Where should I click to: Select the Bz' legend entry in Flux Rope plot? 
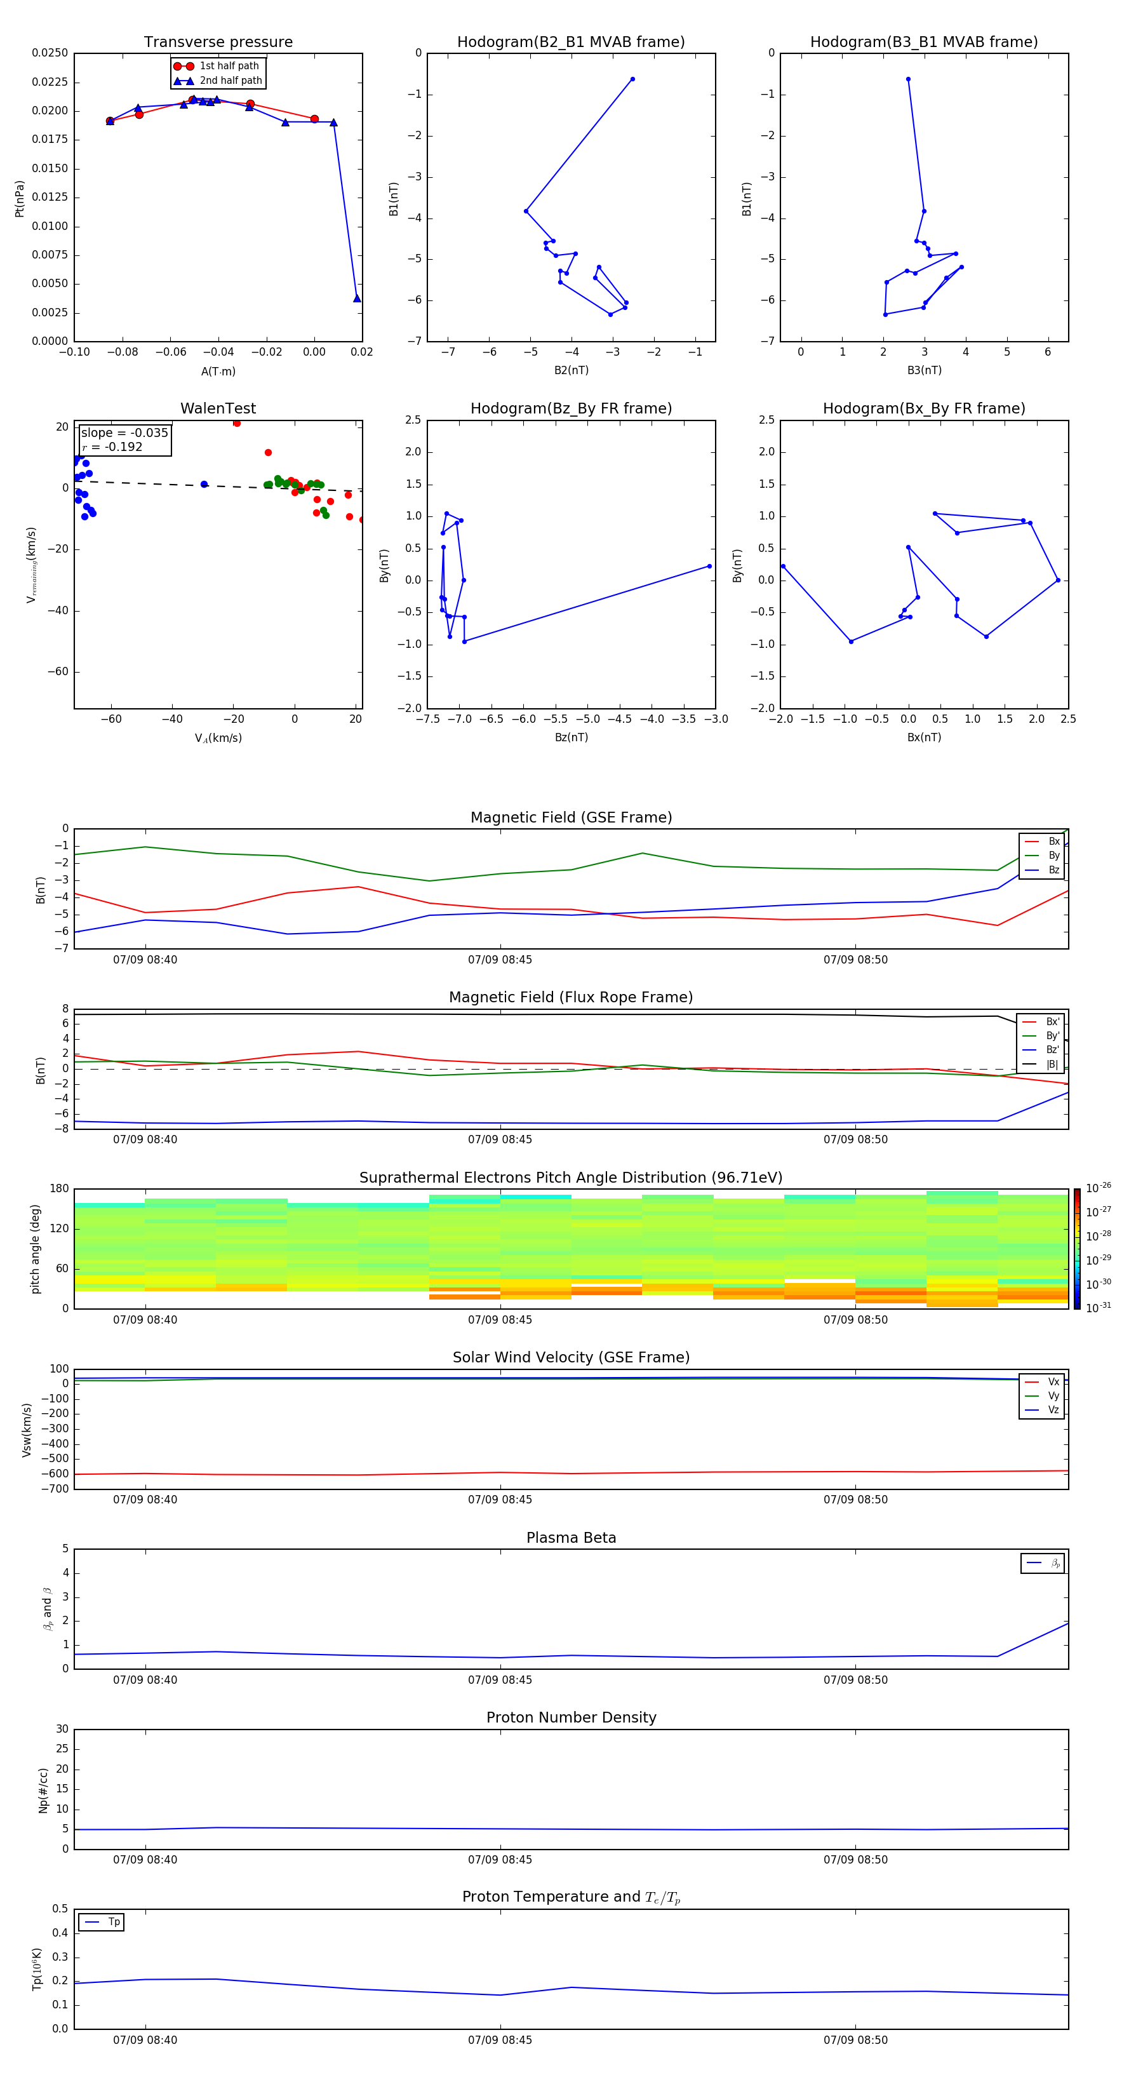click(x=1041, y=1050)
